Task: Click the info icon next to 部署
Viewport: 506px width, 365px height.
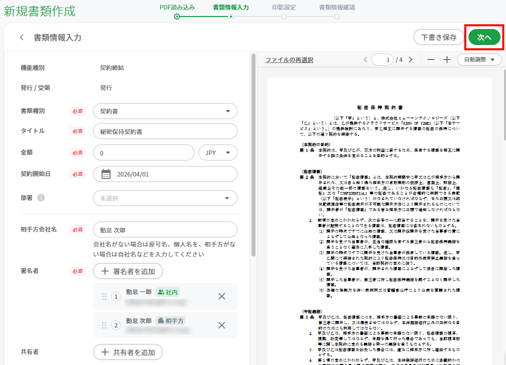Action: 41,197
